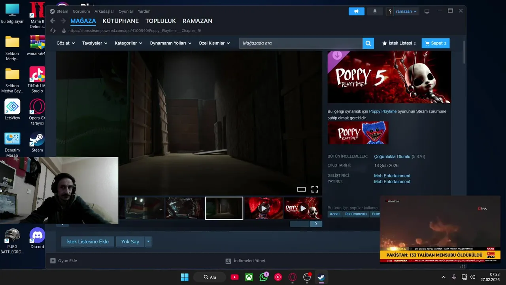Open the LetsView desktop shortcut

tap(12, 110)
